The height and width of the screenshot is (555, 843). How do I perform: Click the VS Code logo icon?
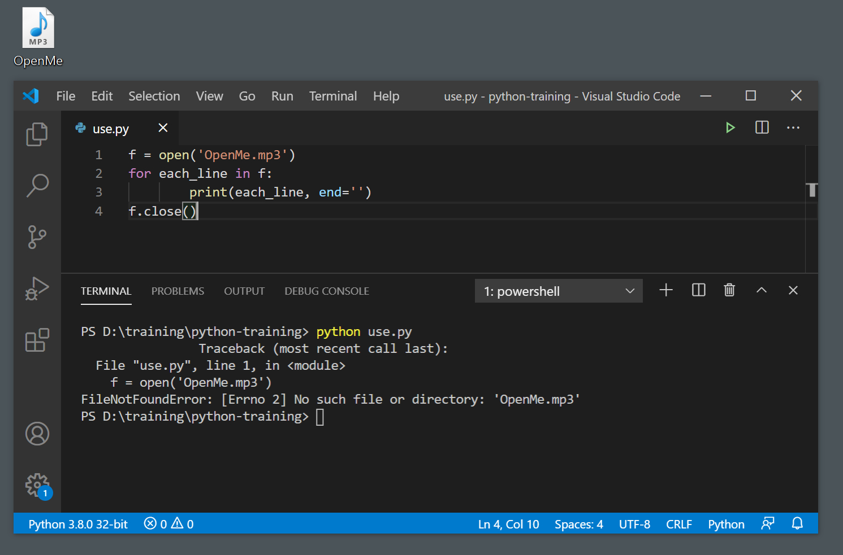pos(31,96)
